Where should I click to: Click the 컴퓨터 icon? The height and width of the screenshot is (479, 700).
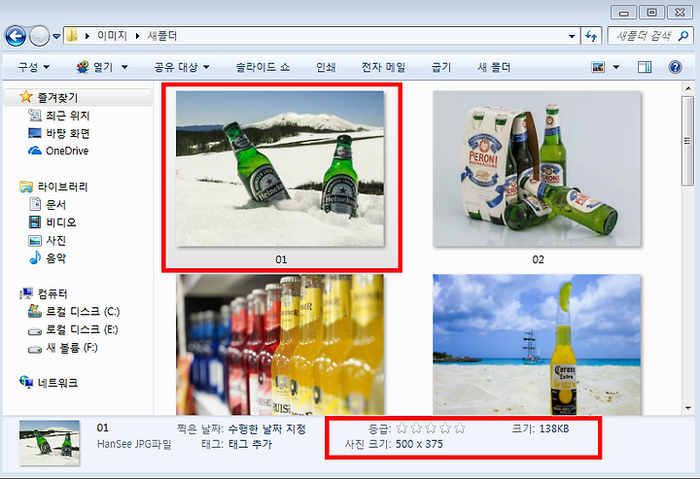[x=26, y=293]
